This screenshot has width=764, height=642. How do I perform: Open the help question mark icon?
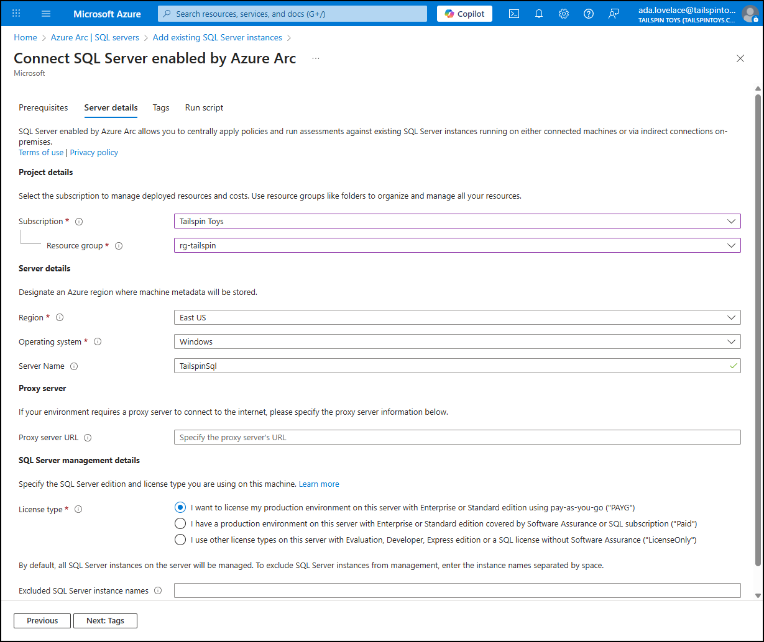[x=589, y=14]
